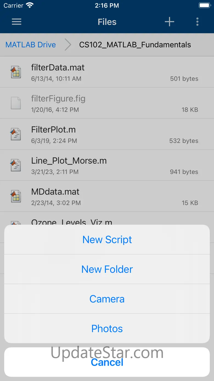This screenshot has height=381, width=214.
Task: Tap the plus add icon
Action: pyautogui.click(x=169, y=22)
